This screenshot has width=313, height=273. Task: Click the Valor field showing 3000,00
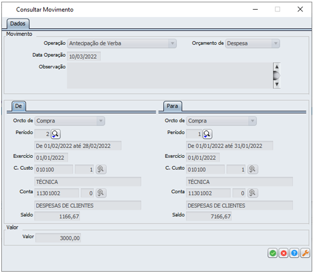[58, 238]
